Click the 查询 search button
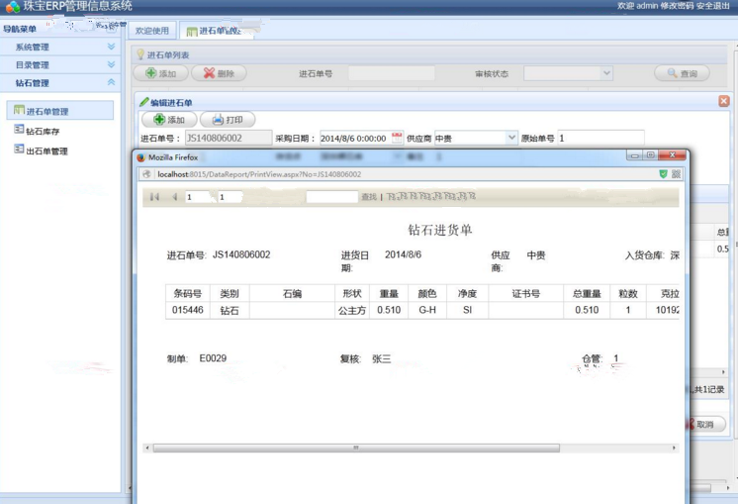The width and height of the screenshot is (738, 504). [x=682, y=73]
